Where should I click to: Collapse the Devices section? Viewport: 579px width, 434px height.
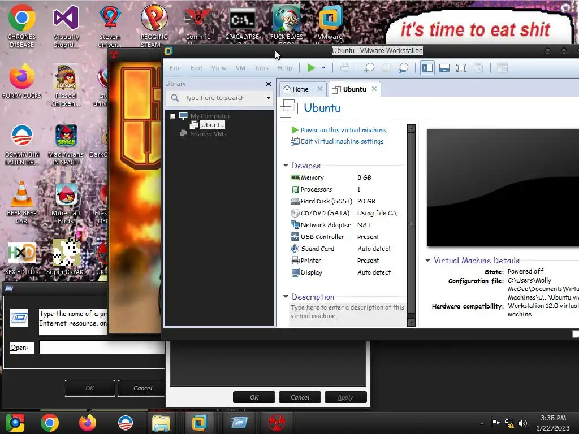pos(286,166)
